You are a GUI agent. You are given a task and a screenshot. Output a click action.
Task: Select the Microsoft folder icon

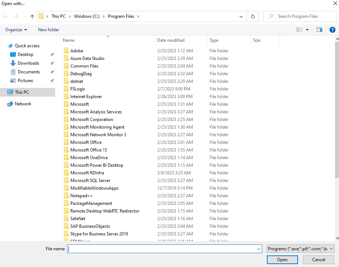(x=66, y=104)
